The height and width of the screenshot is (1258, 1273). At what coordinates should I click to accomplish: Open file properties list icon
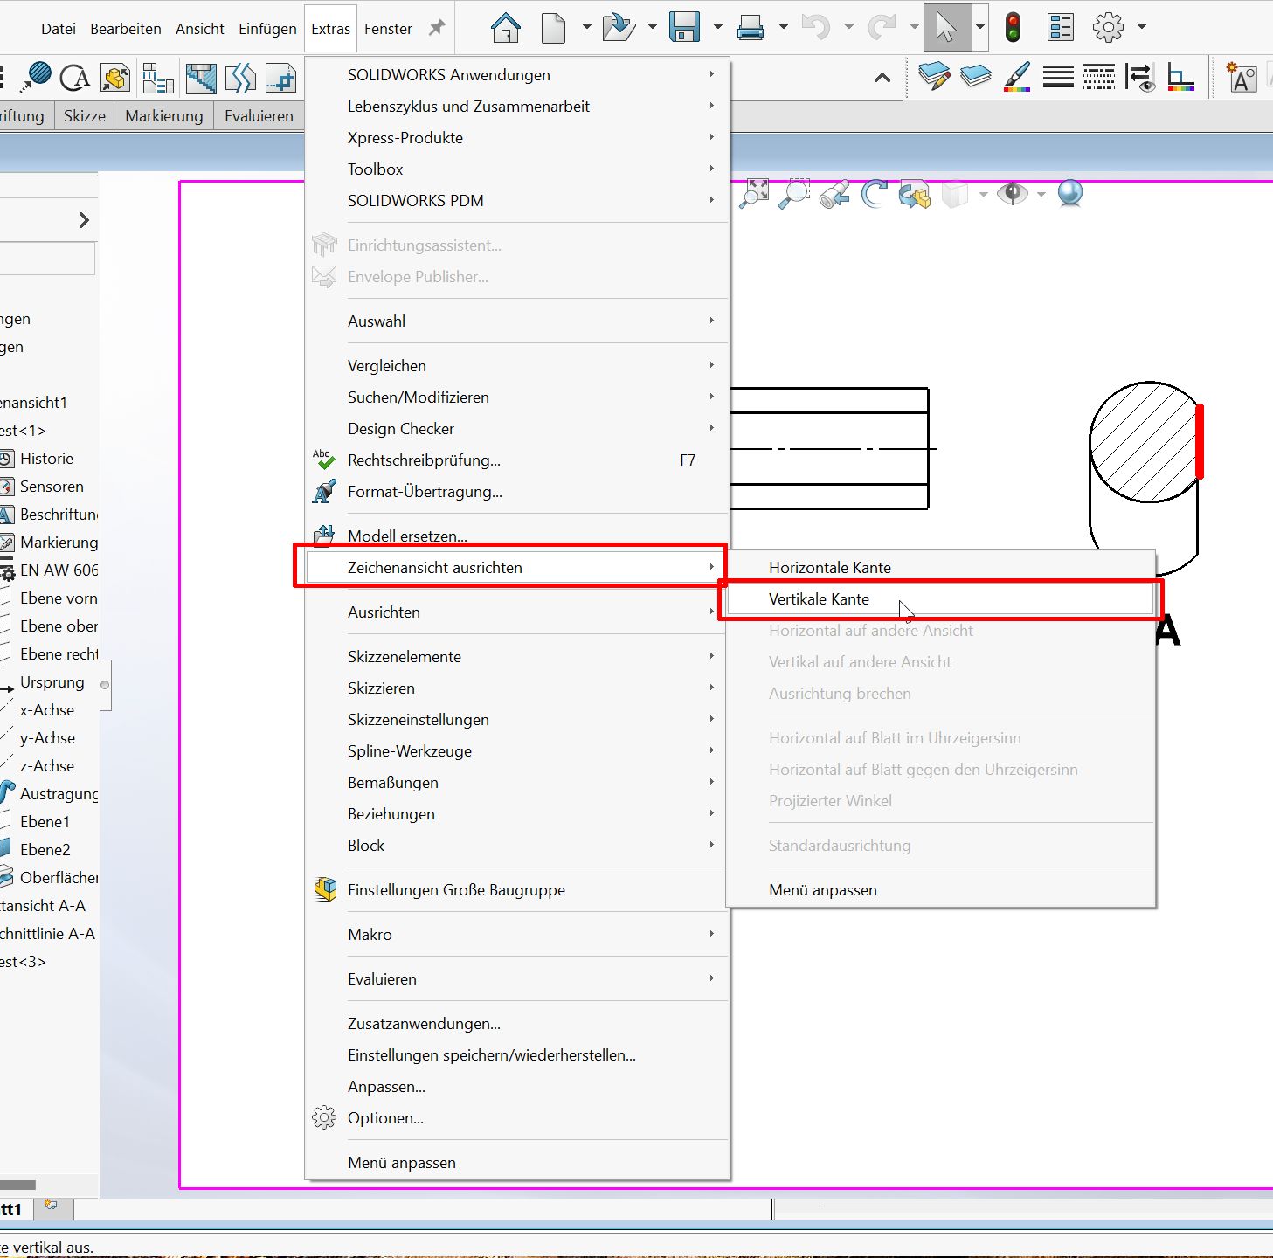(1060, 28)
